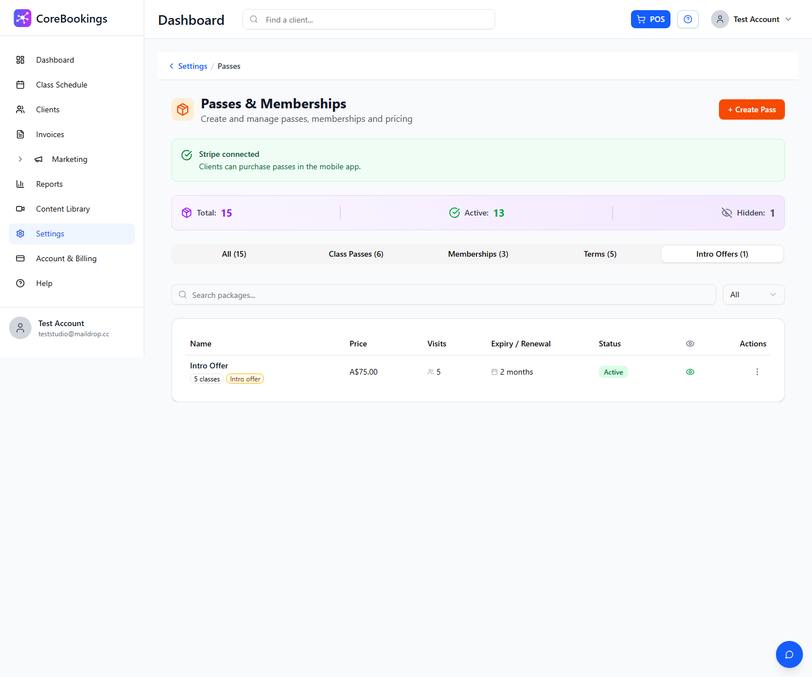Expand the Marketing submenu chevron

click(20, 159)
